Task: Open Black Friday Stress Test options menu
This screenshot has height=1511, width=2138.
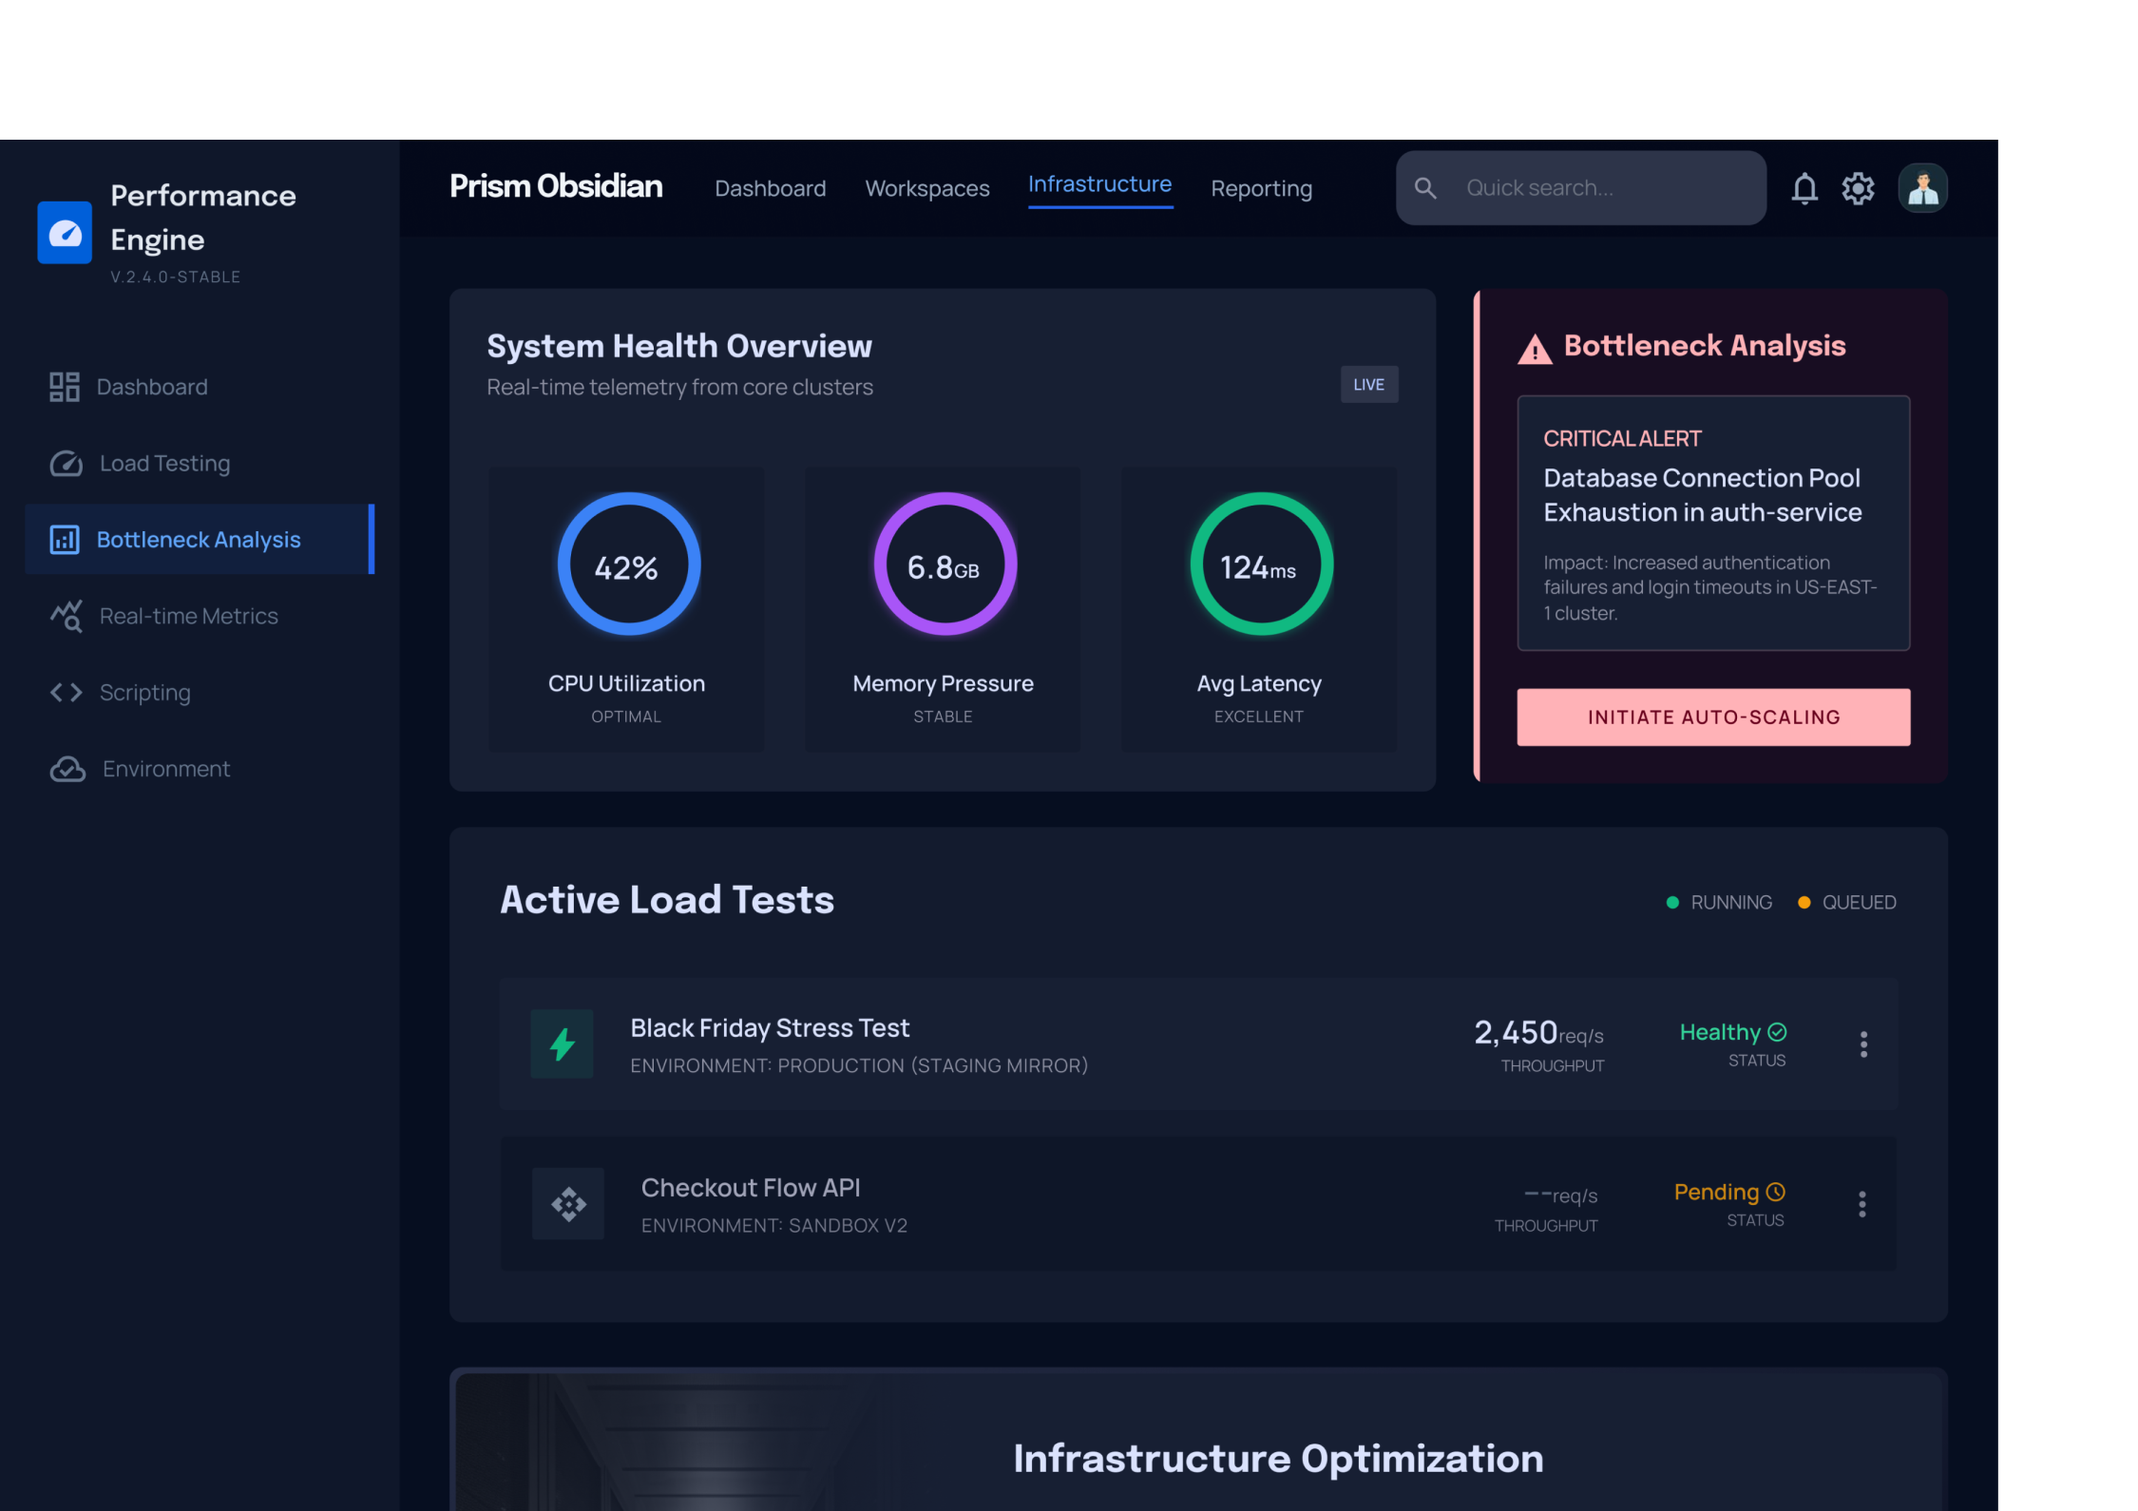Action: (1863, 1044)
